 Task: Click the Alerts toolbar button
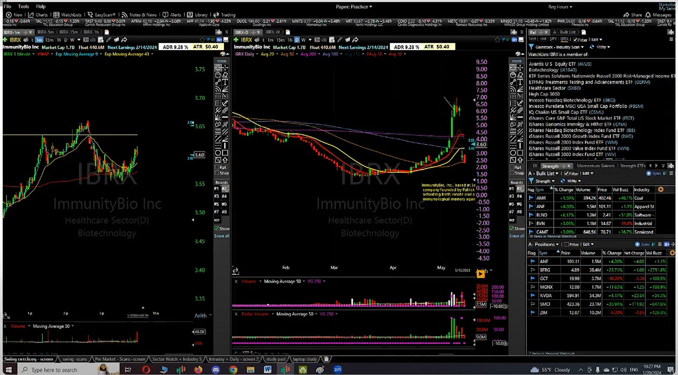(x=172, y=14)
